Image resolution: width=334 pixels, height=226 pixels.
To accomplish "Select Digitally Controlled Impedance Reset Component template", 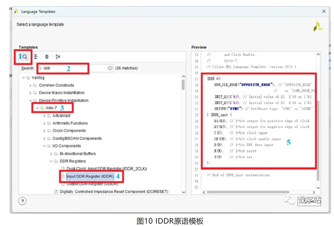I will pyautogui.click(x=114, y=192).
